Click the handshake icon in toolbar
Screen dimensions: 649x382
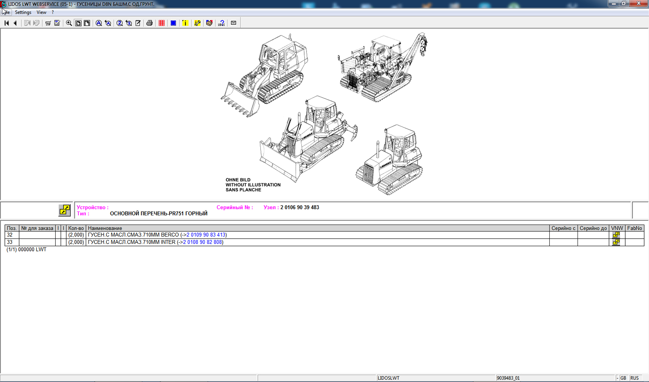209,23
